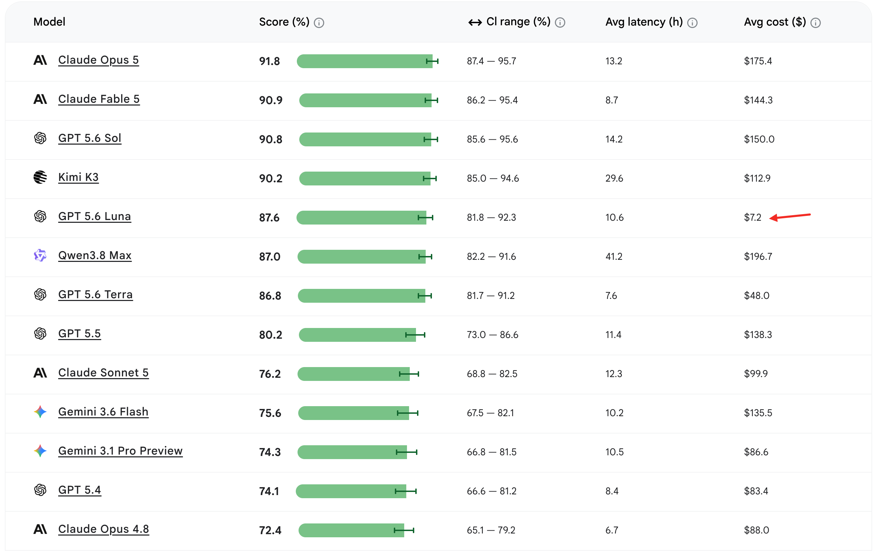Open the Gemini 3.1 Pro Preview link
The width and height of the screenshot is (877, 557).
120,451
